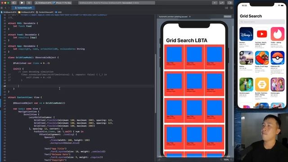Select the GridSearchLBTA scheme in toolbar

point(44,3)
